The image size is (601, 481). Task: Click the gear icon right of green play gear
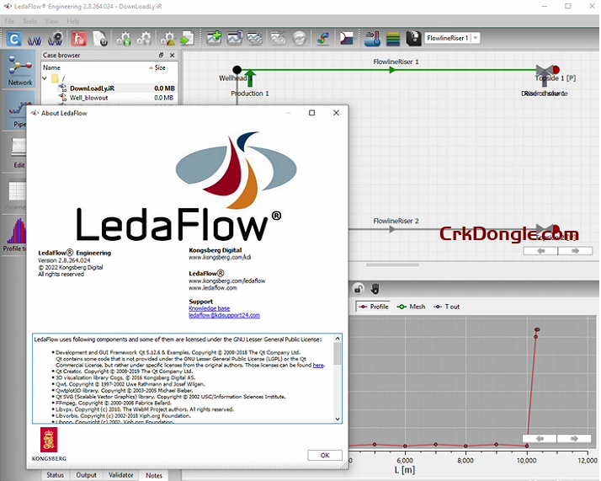(144, 39)
